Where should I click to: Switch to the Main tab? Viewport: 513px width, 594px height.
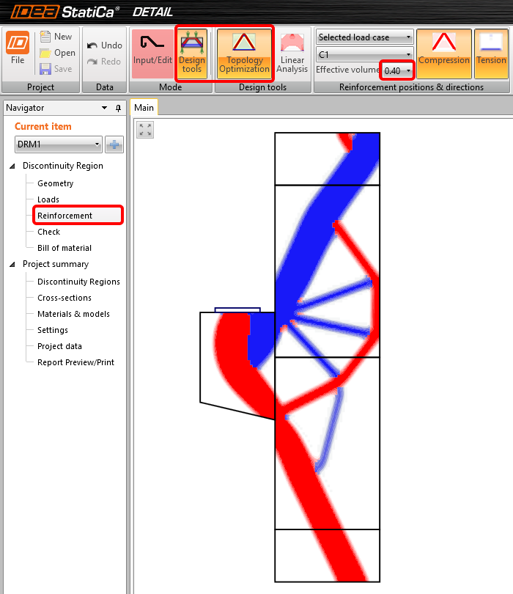[144, 108]
